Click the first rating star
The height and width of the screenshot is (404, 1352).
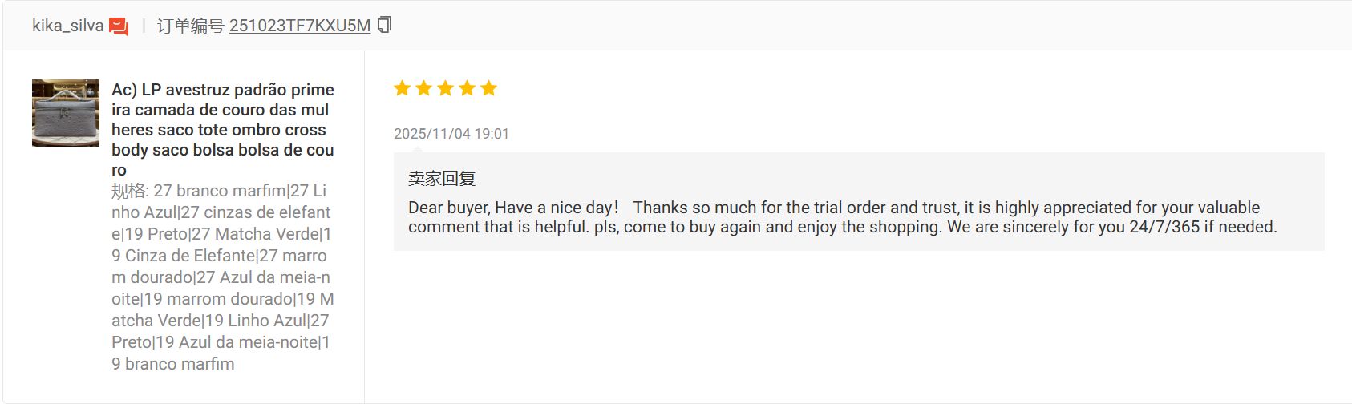coord(403,88)
